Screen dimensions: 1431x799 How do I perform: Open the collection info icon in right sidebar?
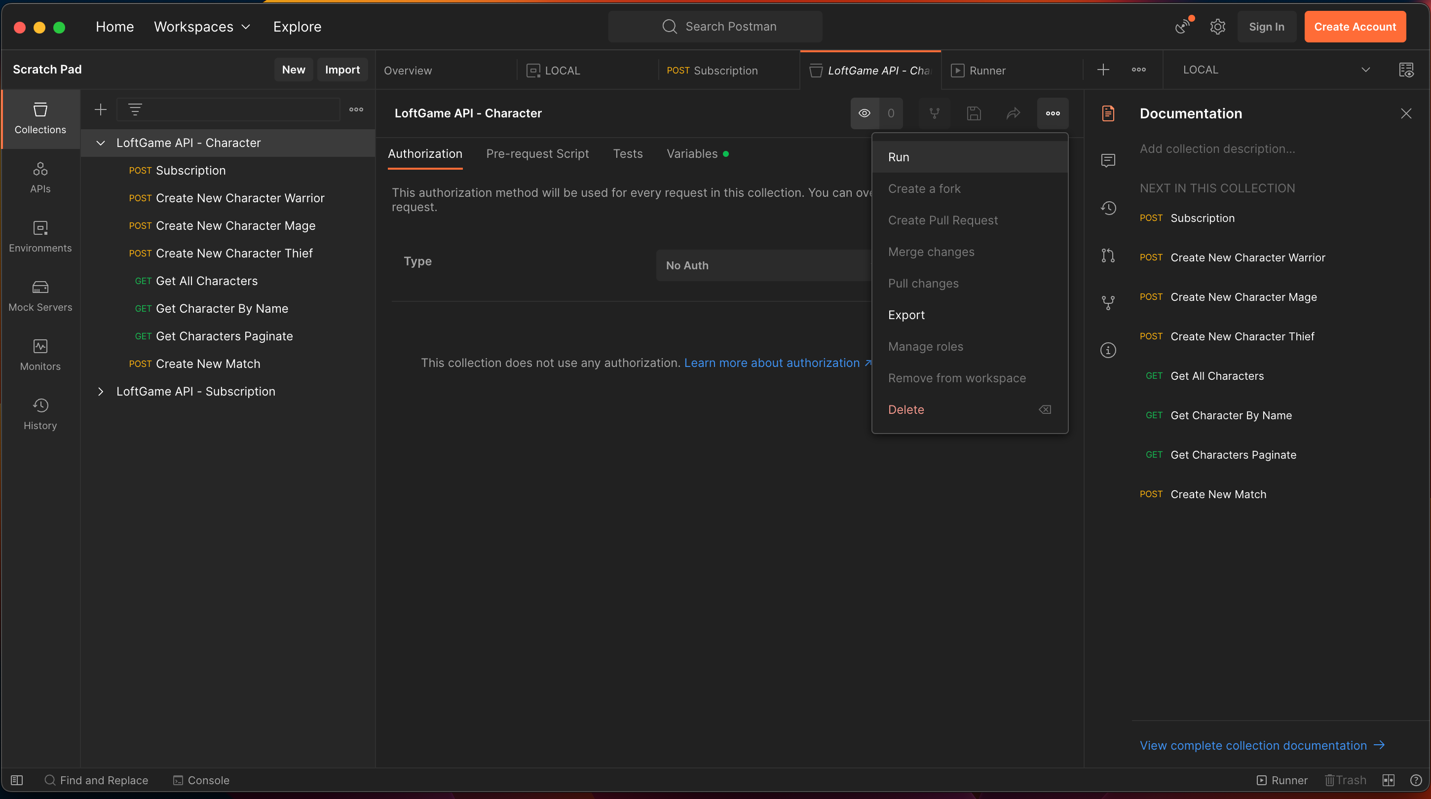point(1108,350)
